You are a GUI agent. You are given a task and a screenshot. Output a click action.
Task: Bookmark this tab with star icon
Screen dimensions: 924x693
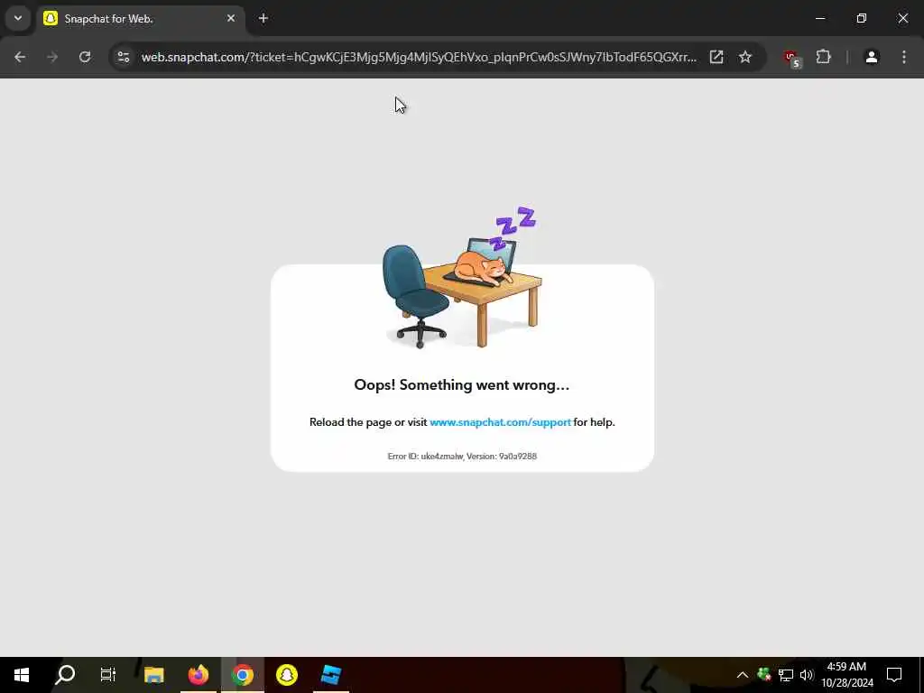click(745, 57)
